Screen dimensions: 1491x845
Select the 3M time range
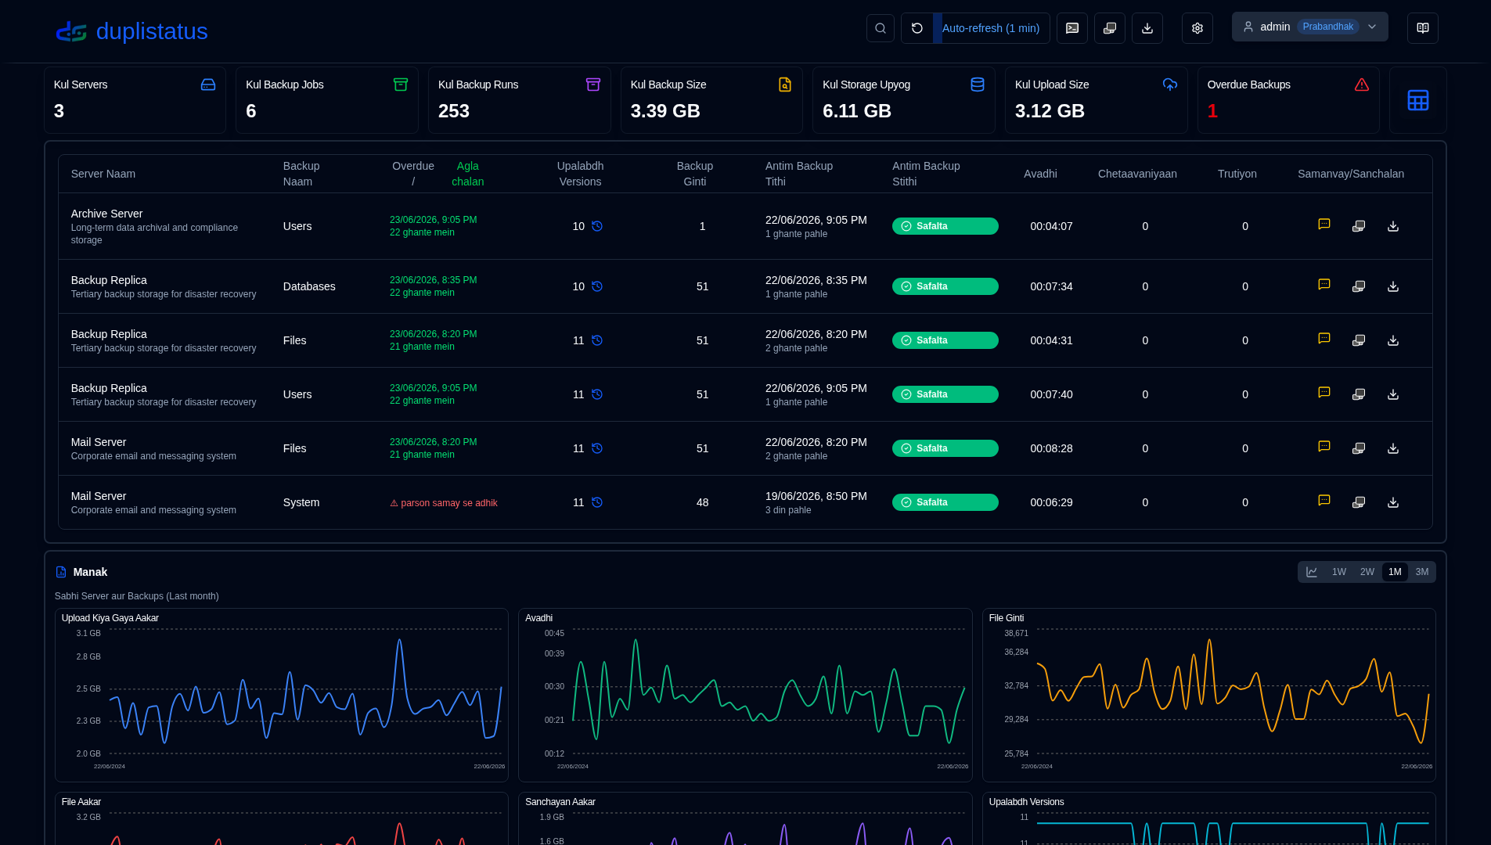click(x=1422, y=572)
